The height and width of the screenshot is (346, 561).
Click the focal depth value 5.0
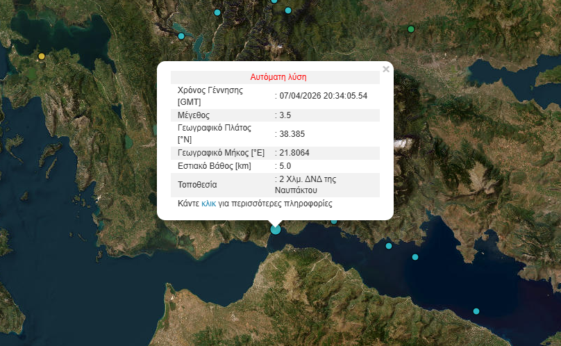(285, 166)
